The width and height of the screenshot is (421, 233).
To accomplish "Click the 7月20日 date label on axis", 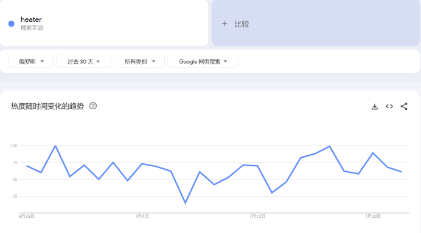I will 373,216.
